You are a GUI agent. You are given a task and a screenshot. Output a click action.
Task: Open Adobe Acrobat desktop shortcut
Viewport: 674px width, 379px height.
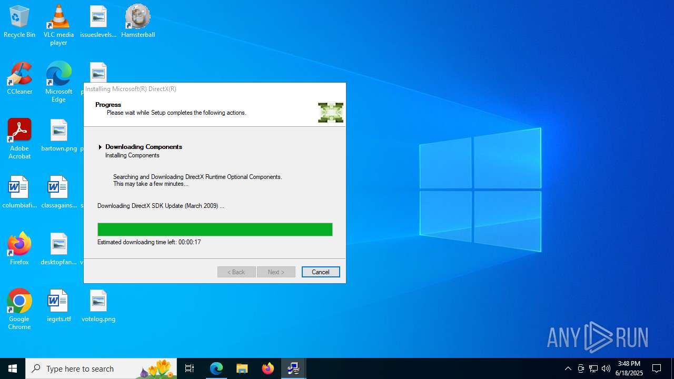[19, 138]
